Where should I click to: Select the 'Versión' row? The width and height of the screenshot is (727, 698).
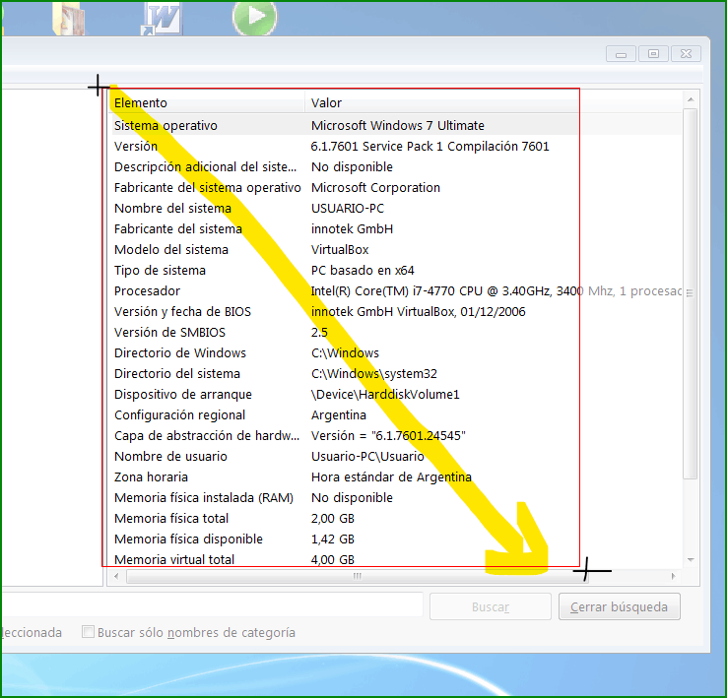tap(395, 146)
